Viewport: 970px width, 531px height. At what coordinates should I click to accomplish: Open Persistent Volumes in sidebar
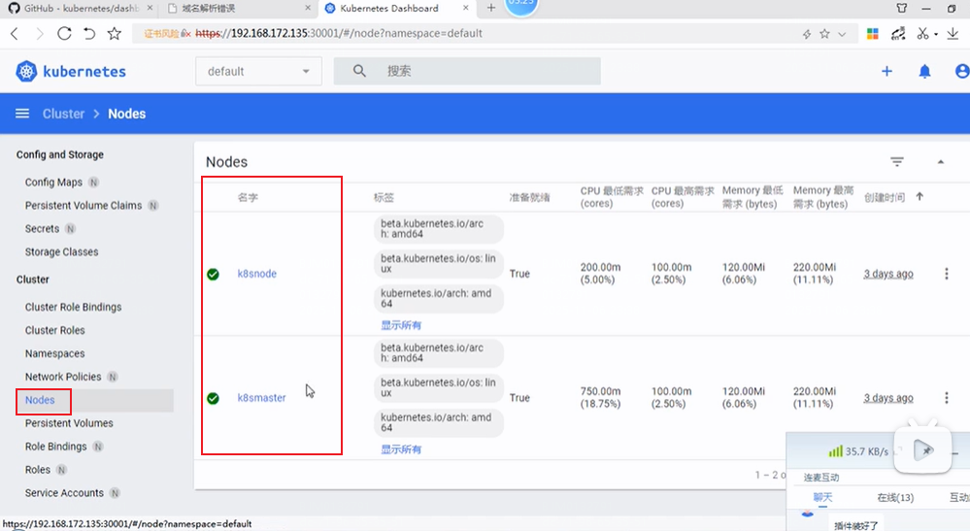[69, 423]
